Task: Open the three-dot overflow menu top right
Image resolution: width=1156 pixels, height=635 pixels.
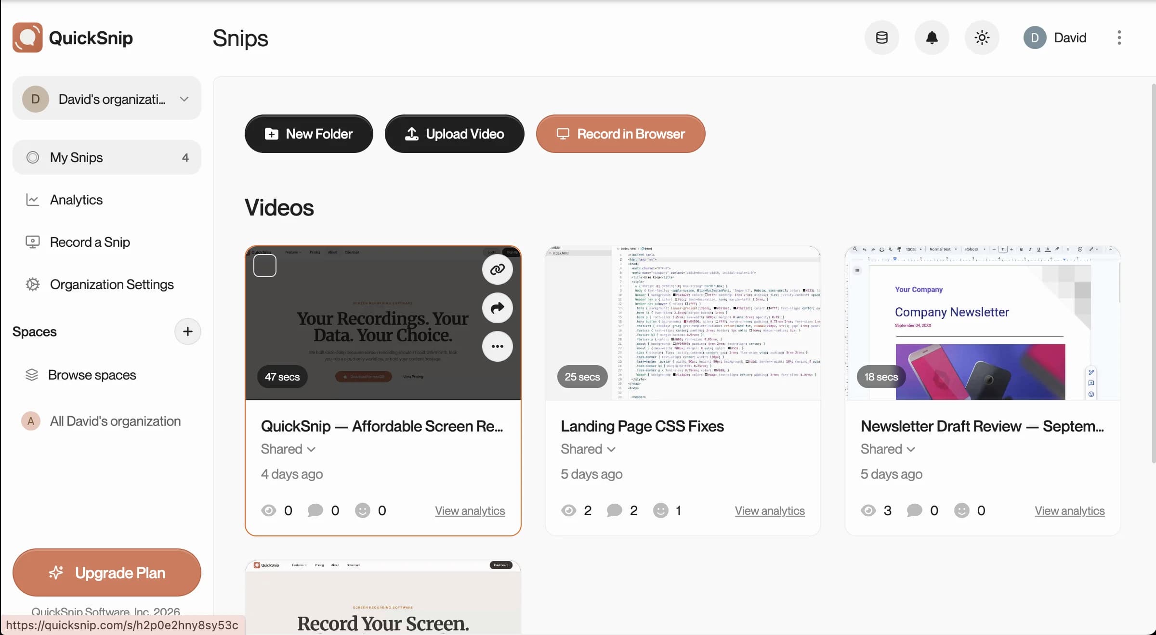Action: coord(1118,37)
